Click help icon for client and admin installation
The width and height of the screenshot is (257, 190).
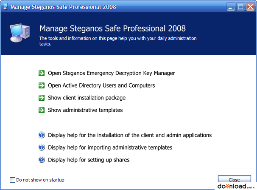(42, 135)
